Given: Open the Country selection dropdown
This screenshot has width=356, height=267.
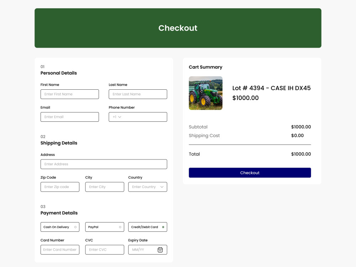Looking at the screenshot, I should point(147,187).
